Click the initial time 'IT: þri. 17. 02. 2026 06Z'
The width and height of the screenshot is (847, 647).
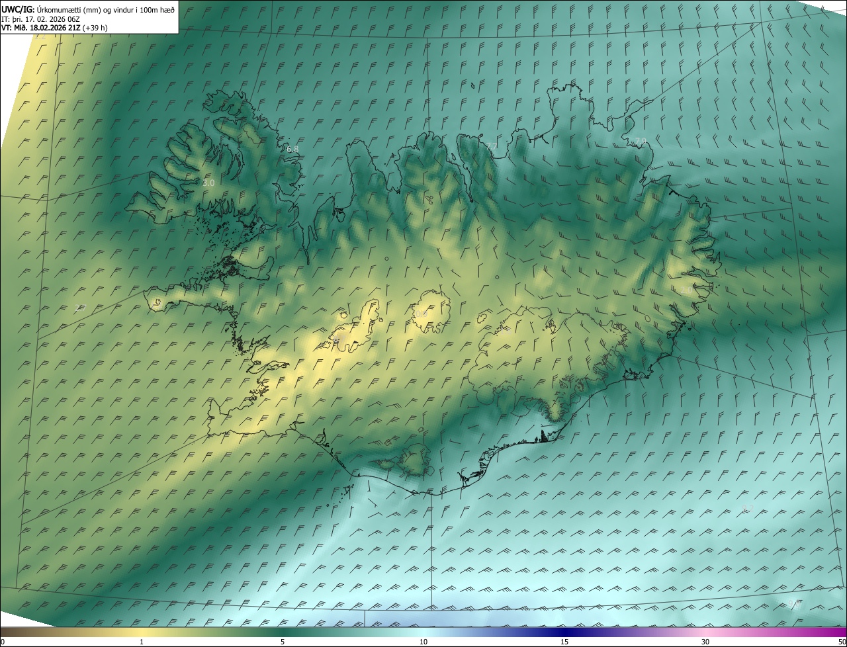coord(40,19)
